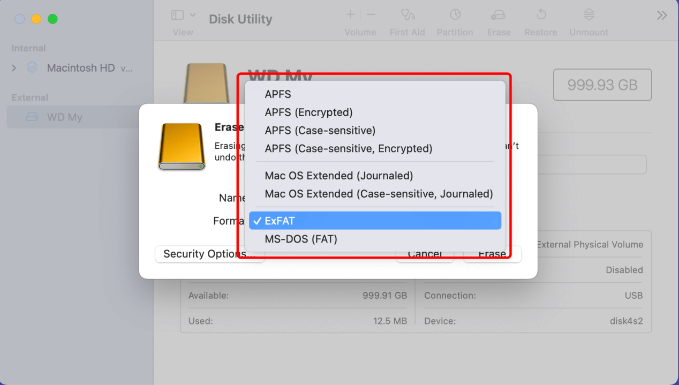This screenshot has height=385, width=679.
Task: Choose APFS (Case-sensitive) in the format dropdown
Action: point(320,130)
